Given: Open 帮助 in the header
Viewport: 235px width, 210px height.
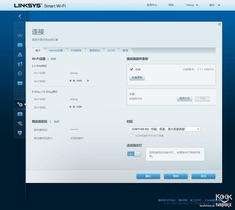Looking at the screenshot, I should point(171,5).
